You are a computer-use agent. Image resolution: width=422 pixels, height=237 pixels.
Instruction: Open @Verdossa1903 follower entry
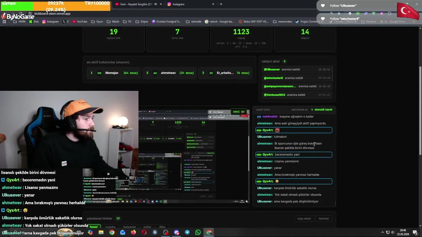[297, 95]
